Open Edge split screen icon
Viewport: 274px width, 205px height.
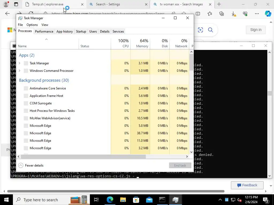pyautogui.click(x=198, y=14)
